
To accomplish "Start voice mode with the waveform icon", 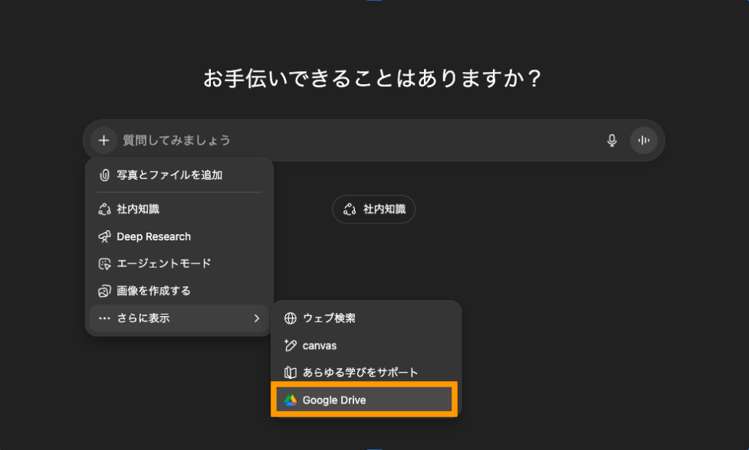I will [x=644, y=140].
